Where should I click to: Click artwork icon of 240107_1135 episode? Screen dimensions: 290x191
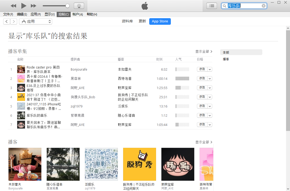click(21, 106)
